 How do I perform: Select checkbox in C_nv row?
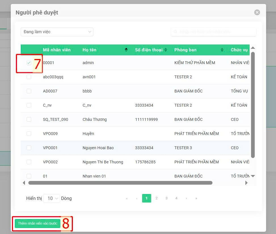(x=29, y=105)
